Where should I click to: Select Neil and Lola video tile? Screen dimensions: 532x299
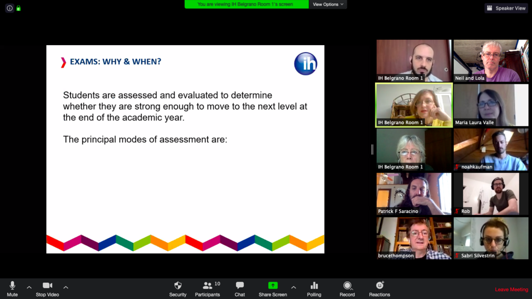pyautogui.click(x=491, y=61)
